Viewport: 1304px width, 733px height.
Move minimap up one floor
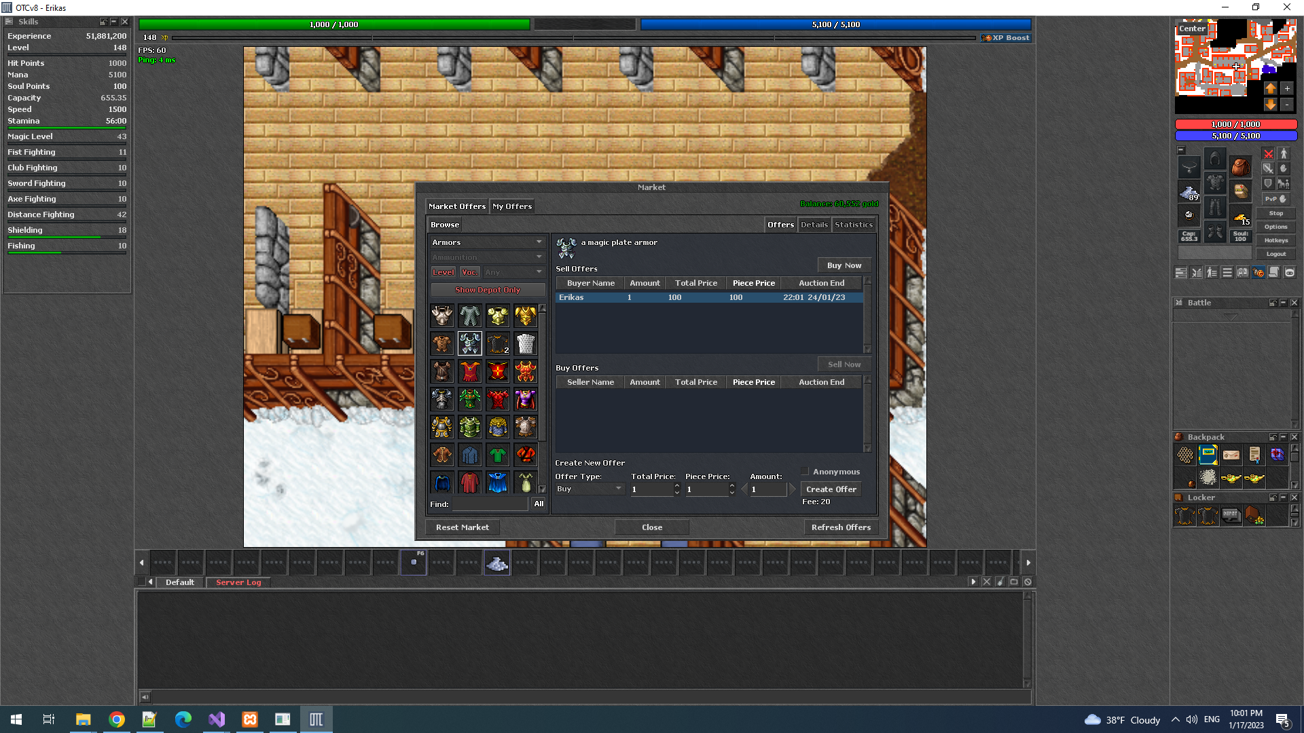1271,88
